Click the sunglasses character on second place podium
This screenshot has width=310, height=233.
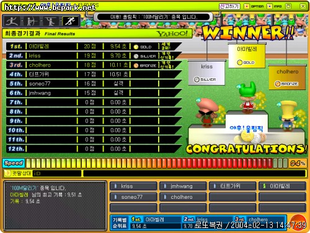coord(207,112)
